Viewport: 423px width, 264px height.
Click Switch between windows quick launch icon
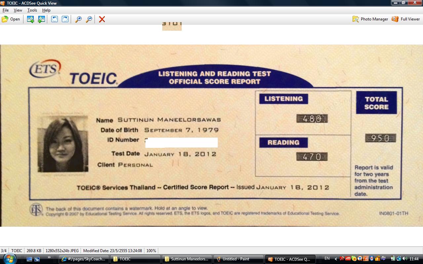37,259
